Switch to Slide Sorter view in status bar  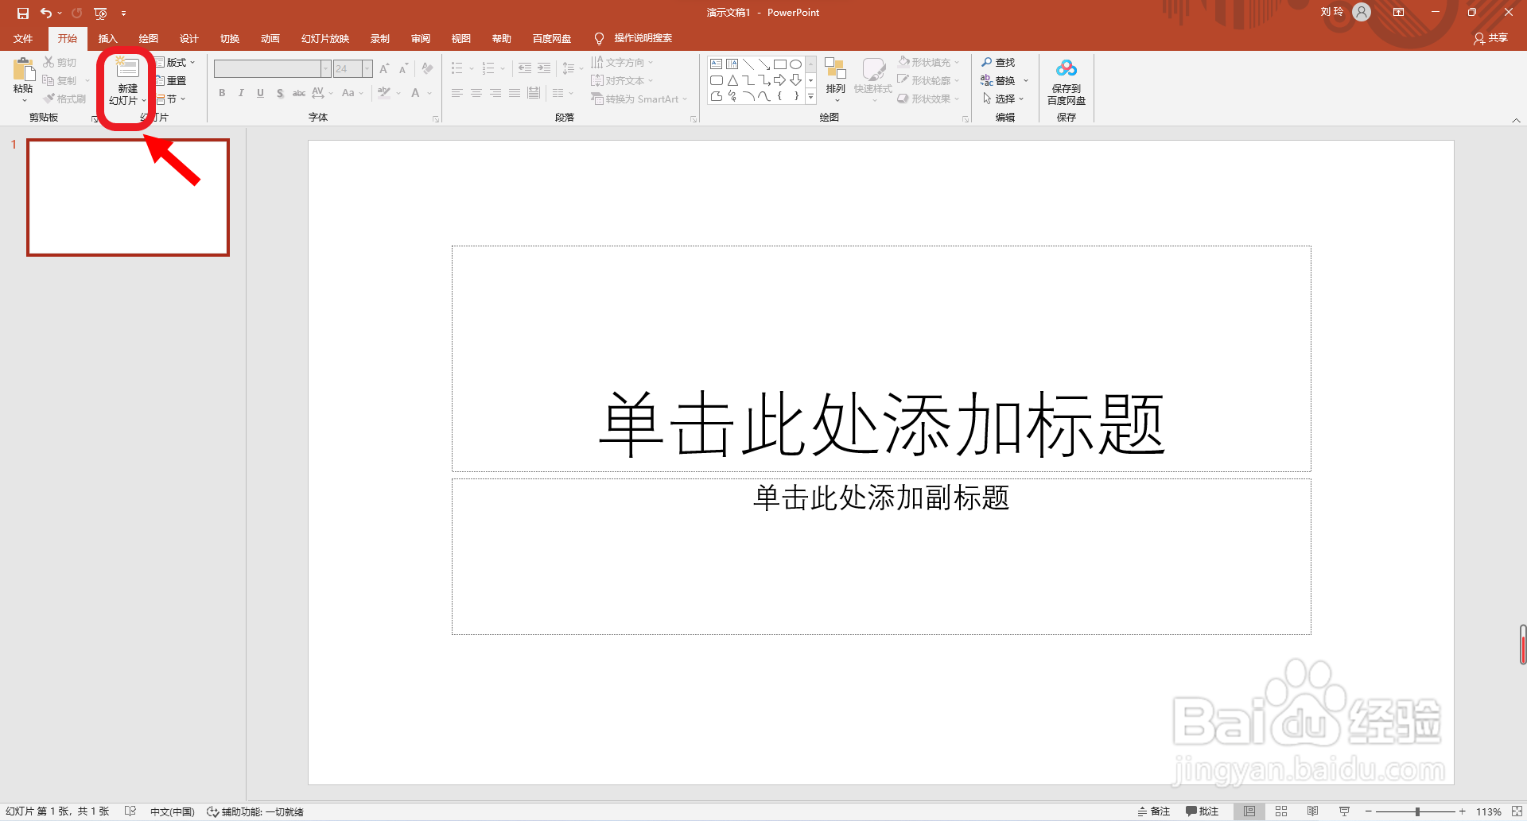(x=1281, y=811)
